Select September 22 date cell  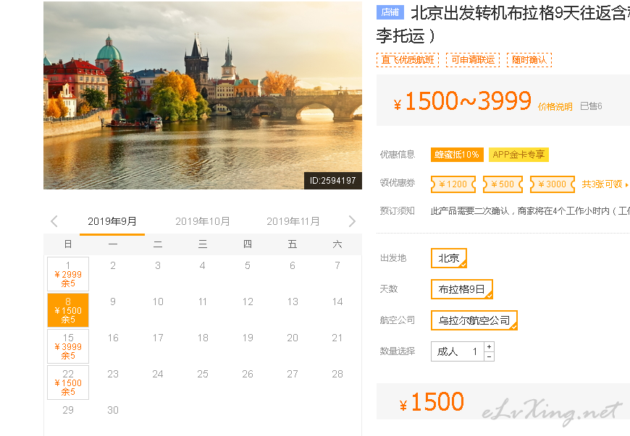[x=68, y=382]
